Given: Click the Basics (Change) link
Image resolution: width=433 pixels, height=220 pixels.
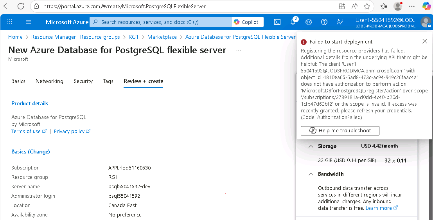Looking at the screenshot, I should [x=31, y=151].
